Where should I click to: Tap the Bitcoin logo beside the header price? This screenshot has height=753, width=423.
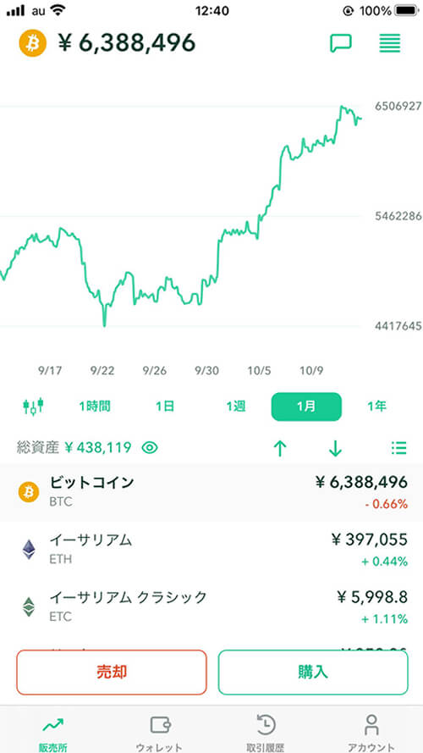click(33, 43)
